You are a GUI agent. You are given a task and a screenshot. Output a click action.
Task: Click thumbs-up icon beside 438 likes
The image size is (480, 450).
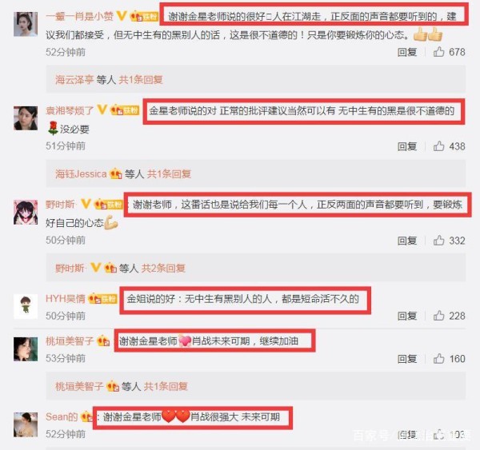pos(438,146)
